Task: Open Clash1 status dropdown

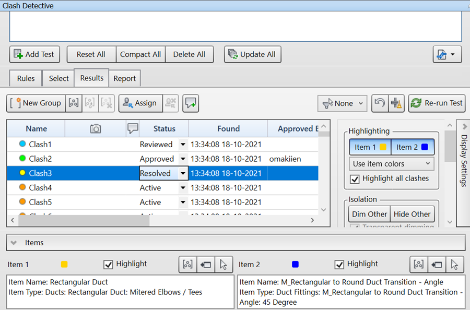Action: coord(183,145)
